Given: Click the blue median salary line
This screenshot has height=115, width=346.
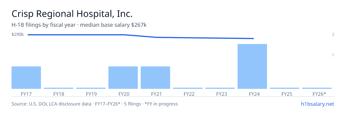Looking at the screenshot, I should tap(141, 37).
